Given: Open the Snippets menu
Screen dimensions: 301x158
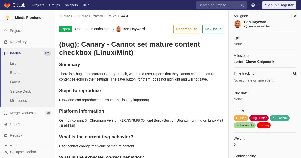Looking at the screenshot, I should pos(71,5).
